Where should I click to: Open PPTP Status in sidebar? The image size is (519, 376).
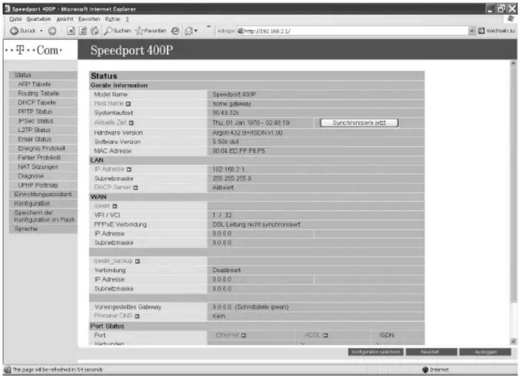click(43, 112)
